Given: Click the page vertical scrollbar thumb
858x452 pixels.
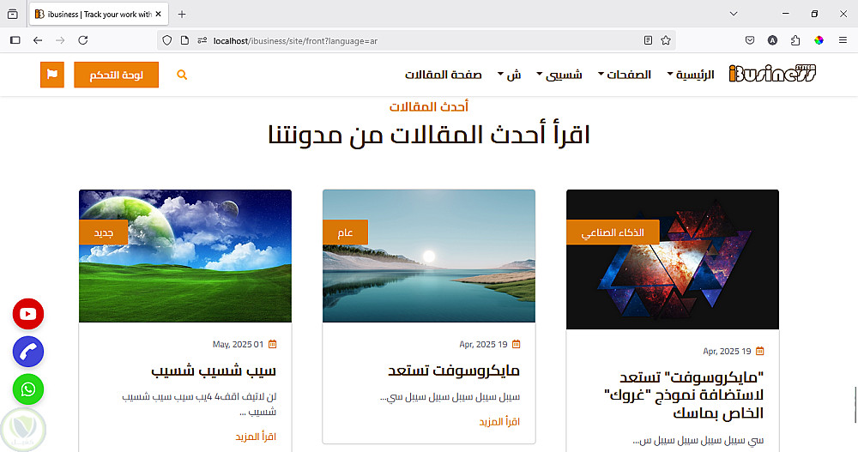Looking at the screenshot, I should click(855, 404).
